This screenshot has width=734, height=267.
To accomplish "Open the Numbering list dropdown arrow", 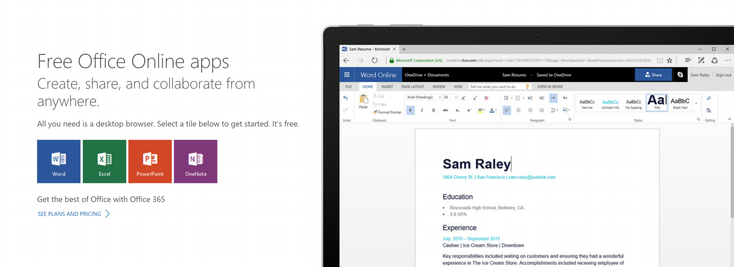I will pyautogui.click(x=523, y=98).
